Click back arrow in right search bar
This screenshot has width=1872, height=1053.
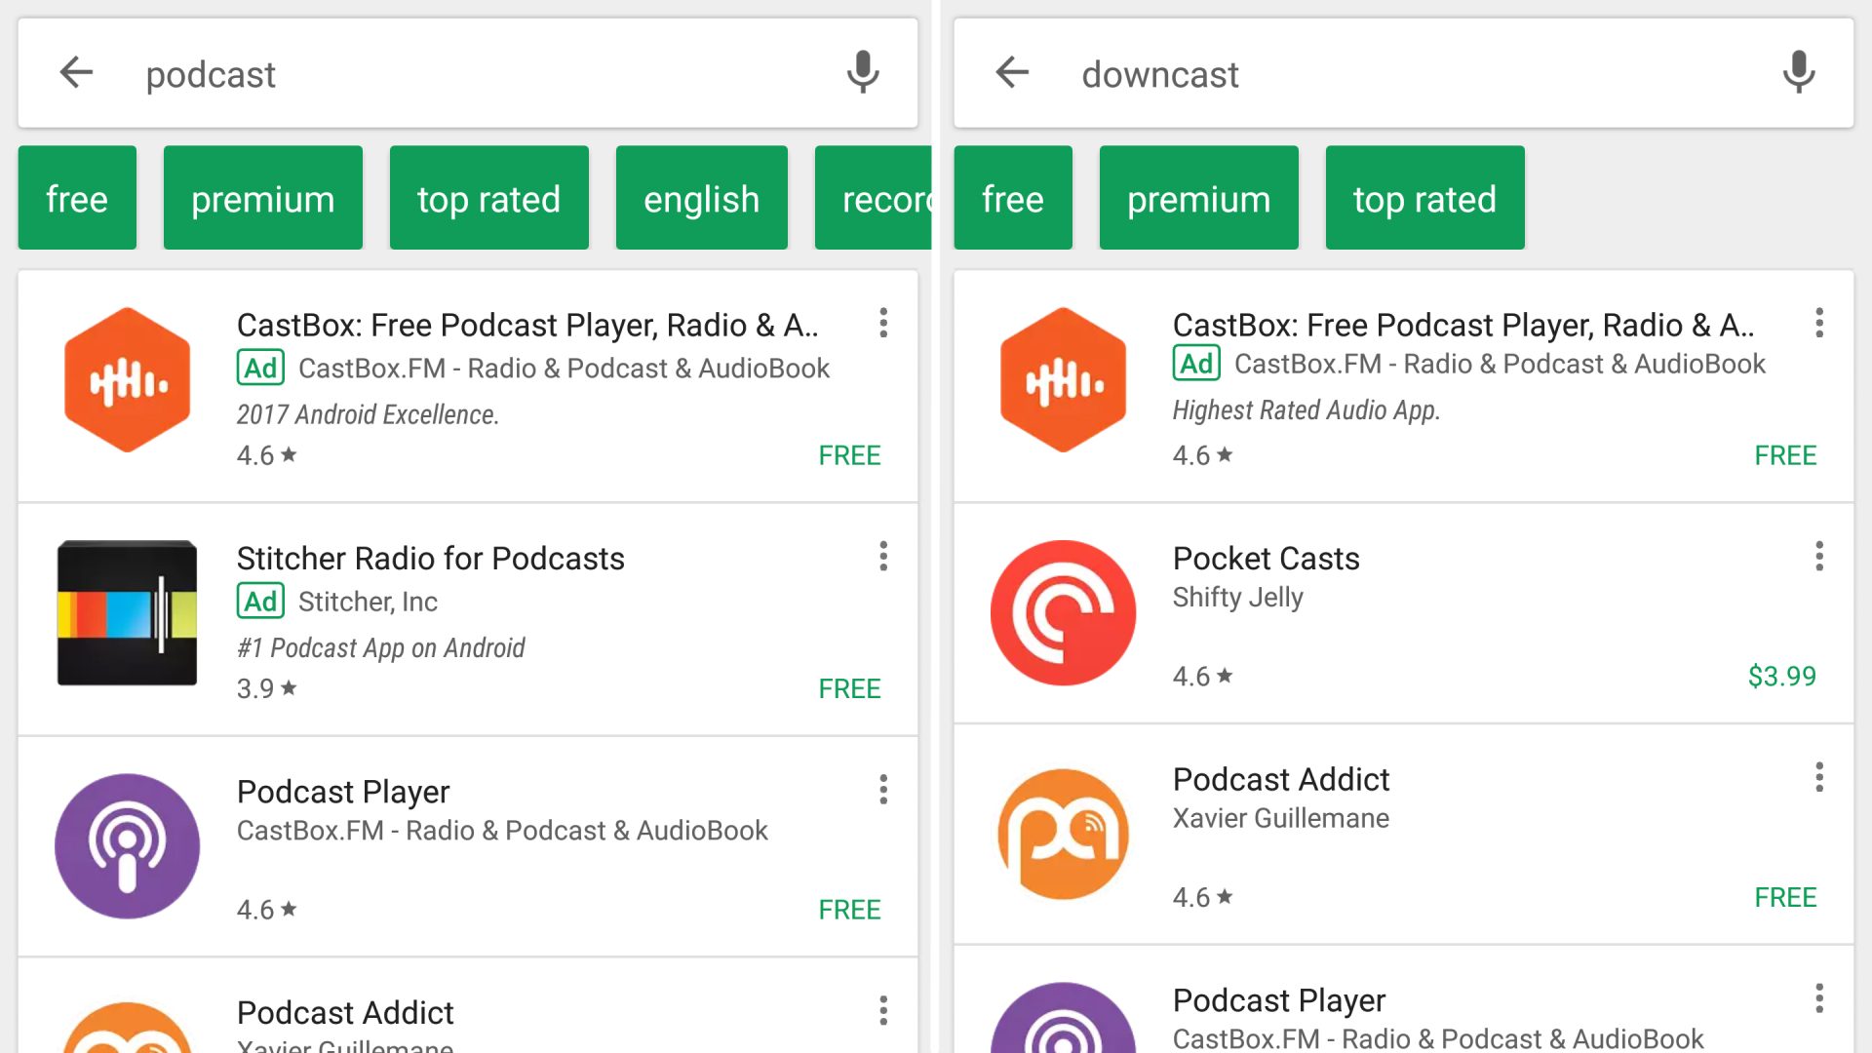click(1013, 72)
